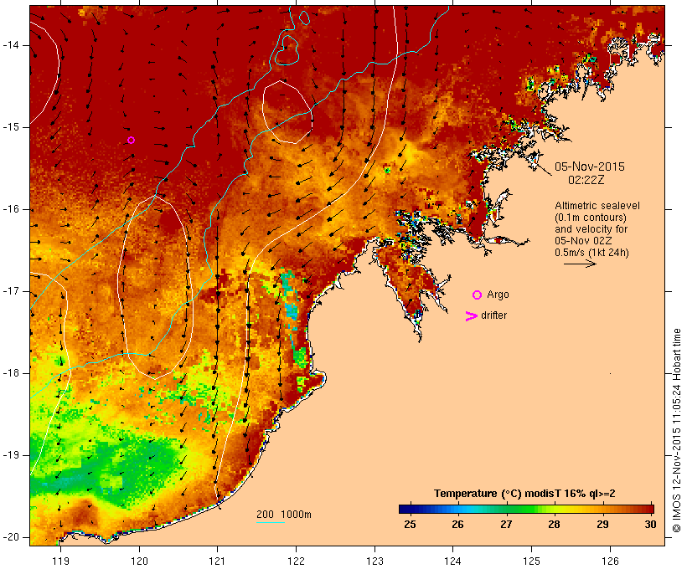
Task: Click the 'Altimetric sealevel' caption text
Action: [x=597, y=206]
